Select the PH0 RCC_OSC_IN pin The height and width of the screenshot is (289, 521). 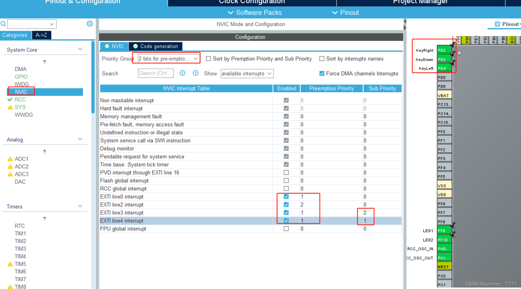point(444,249)
